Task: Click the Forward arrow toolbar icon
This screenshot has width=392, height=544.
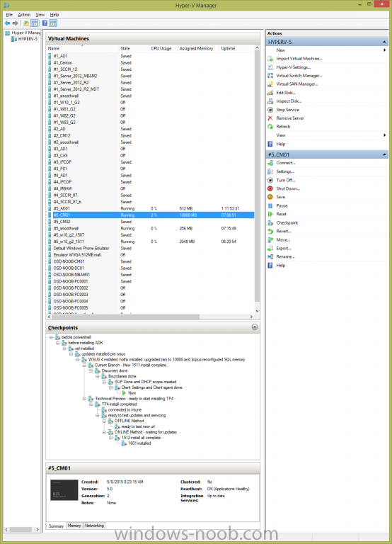Action: click(x=16, y=23)
